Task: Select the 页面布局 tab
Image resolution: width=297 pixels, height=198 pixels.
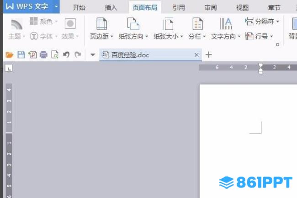Action: point(145,8)
